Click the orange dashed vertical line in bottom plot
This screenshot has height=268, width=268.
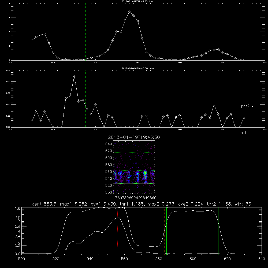(165, 231)
